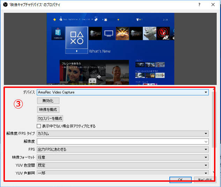Click the 映像を構成 (Configure Video) button
This screenshot has height=187, width=221.
click(x=48, y=110)
